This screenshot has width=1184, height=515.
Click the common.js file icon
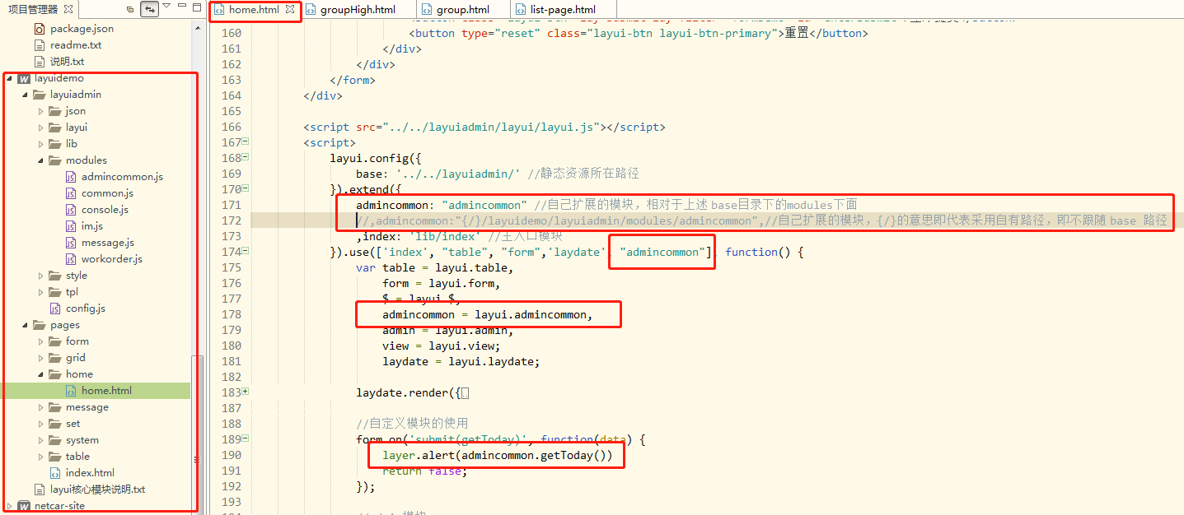click(x=72, y=193)
